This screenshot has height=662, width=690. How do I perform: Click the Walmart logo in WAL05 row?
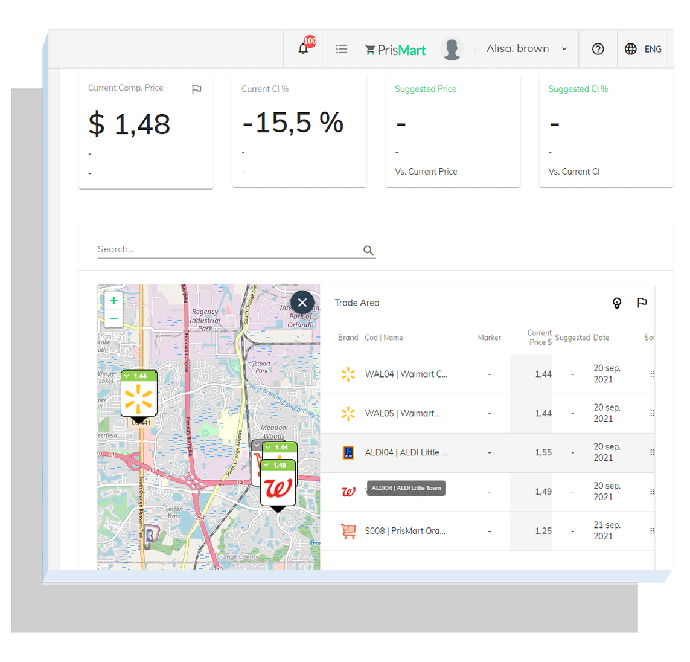[x=348, y=413]
